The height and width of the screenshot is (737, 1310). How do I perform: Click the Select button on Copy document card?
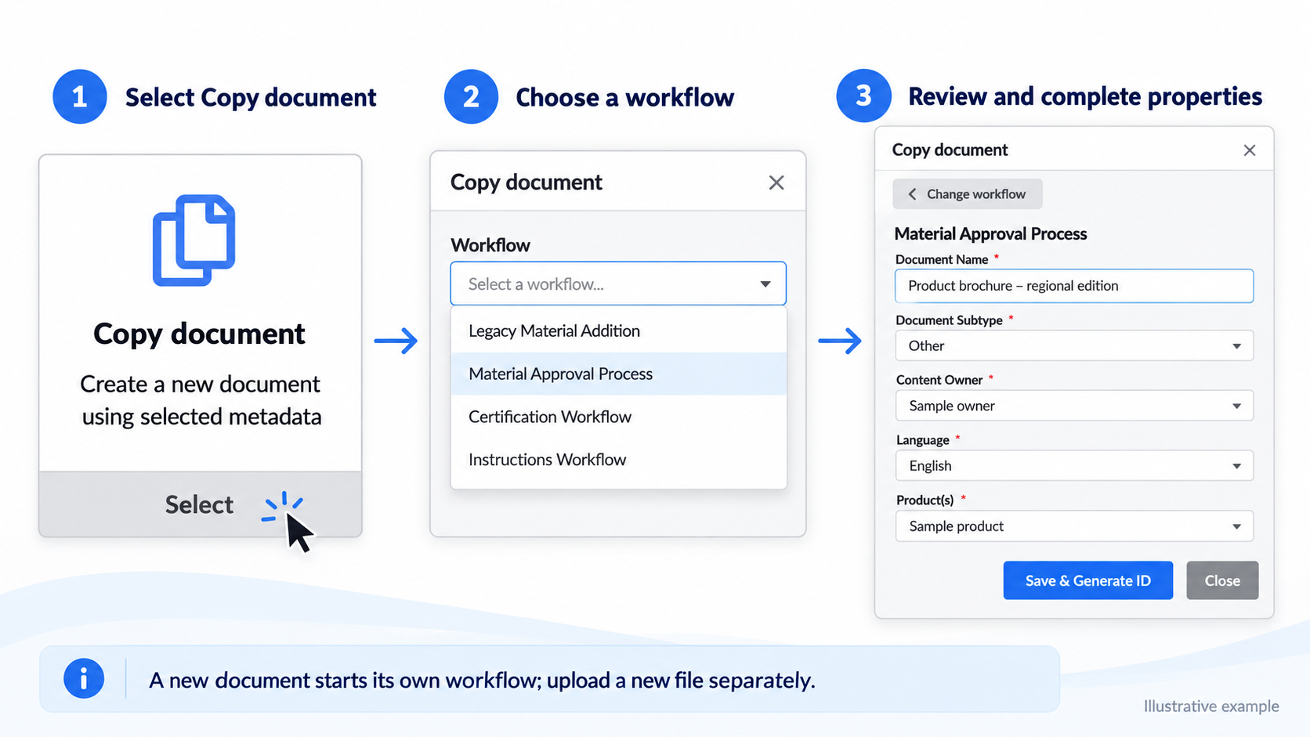coord(200,504)
